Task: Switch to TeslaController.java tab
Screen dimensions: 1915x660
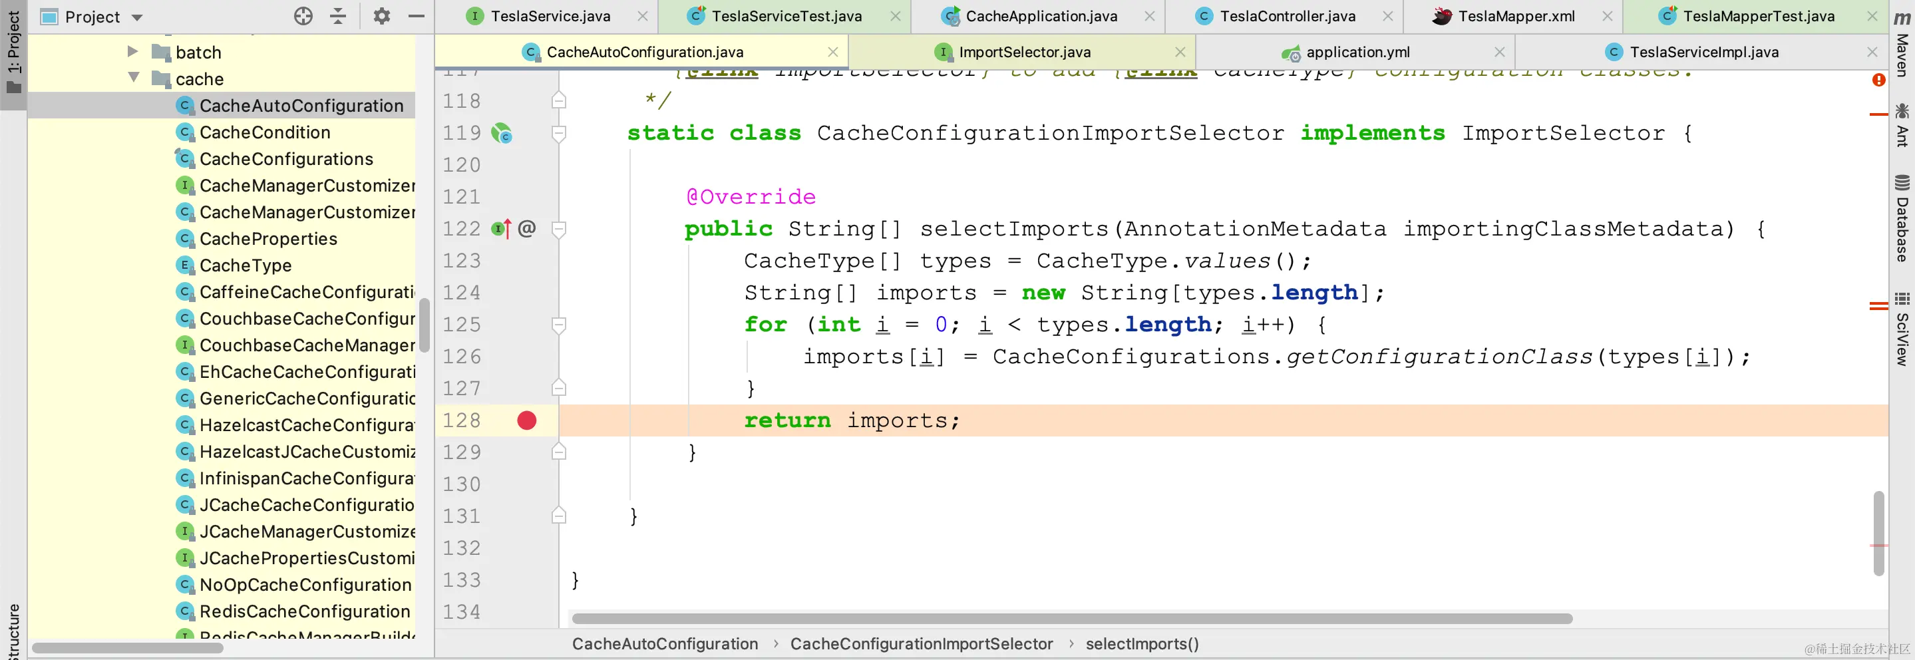Action: pos(1288,17)
